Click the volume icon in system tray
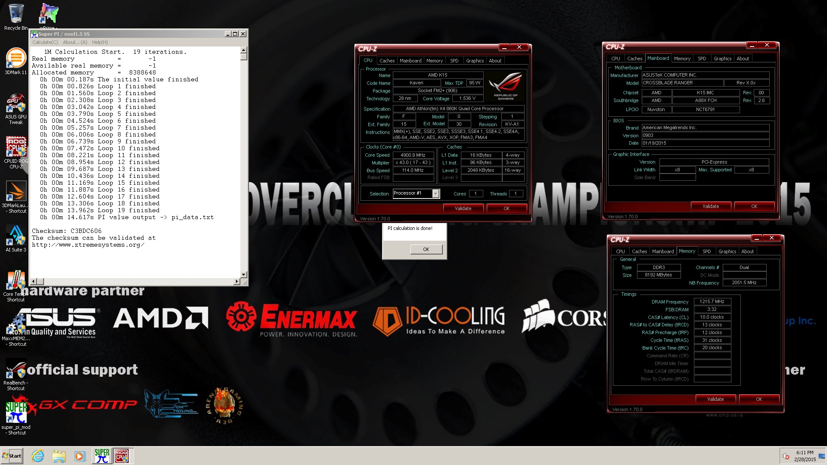 click(x=786, y=456)
